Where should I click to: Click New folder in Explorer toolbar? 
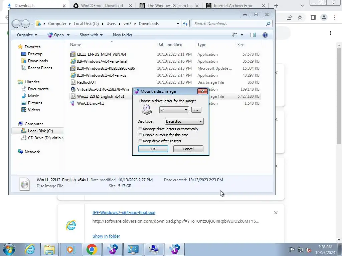123,35
